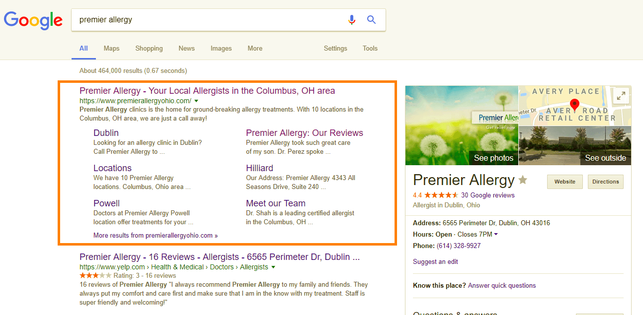The height and width of the screenshot is (315, 643).
Task: Click the Health & Medical breadcrumb in the Yelp URL
Action: coord(177,267)
